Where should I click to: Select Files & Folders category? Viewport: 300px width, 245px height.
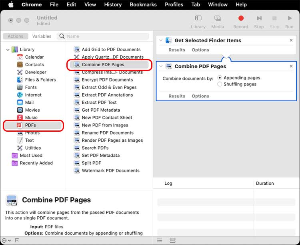click(x=36, y=80)
